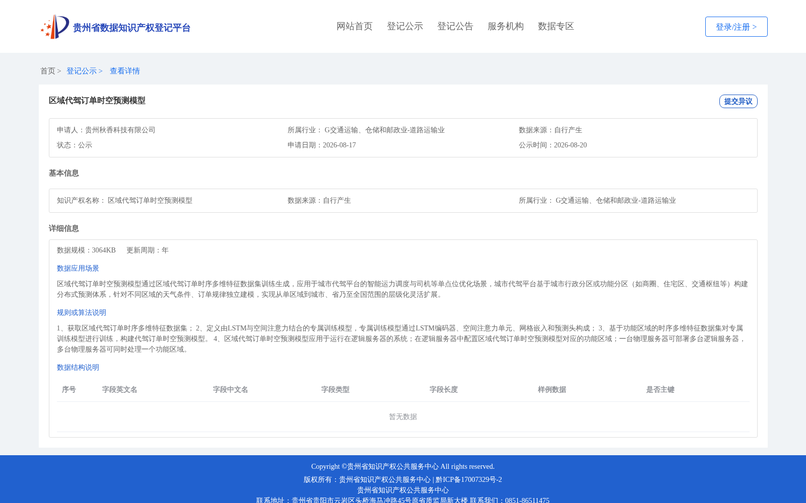Click the top 数据来源：自行产生 field

[551, 130]
